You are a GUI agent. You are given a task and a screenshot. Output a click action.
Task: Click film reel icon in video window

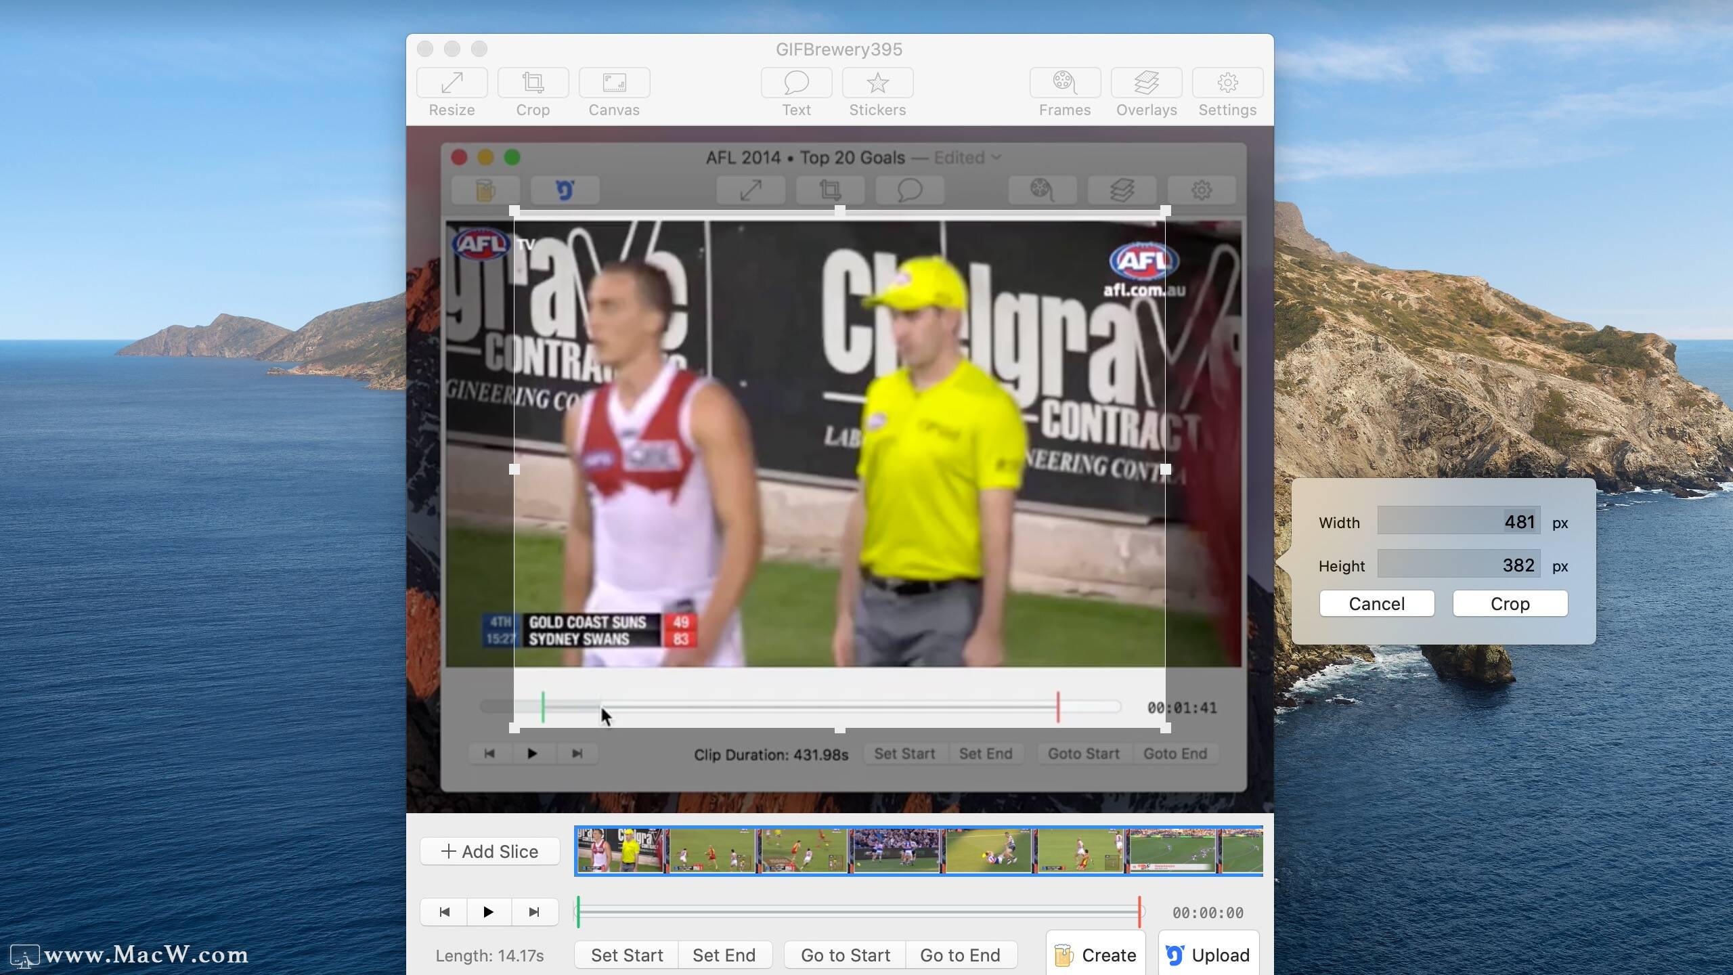pyautogui.click(x=1043, y=190)
